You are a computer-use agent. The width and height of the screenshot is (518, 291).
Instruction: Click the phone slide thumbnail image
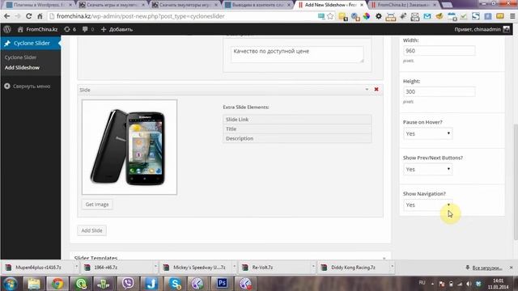click(x=129, y=147)
